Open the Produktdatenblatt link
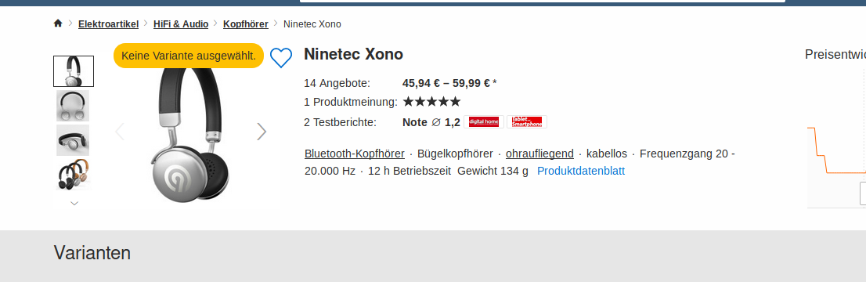This screenshot has height=282, width=866. coord(581,171)
